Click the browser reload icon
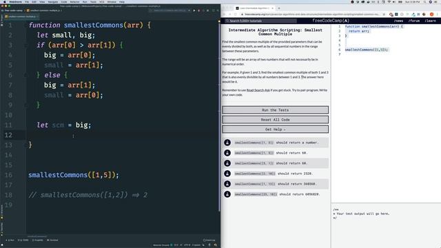 [x=236, y=14]
